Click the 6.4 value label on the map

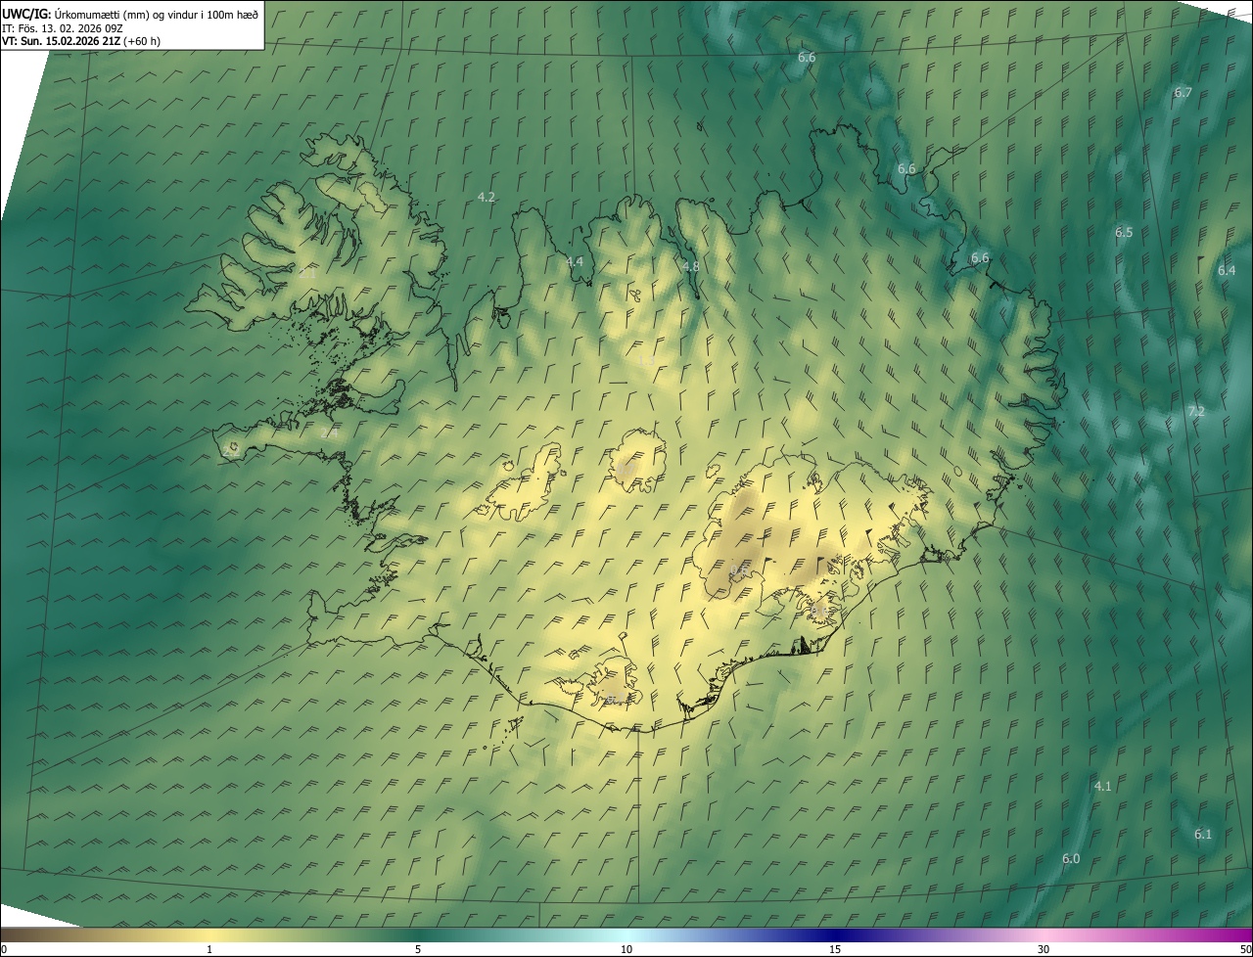coord(1227,270)
